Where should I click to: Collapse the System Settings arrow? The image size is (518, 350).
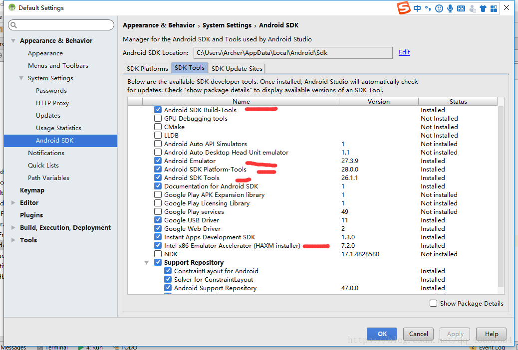[x=21, y=78]
